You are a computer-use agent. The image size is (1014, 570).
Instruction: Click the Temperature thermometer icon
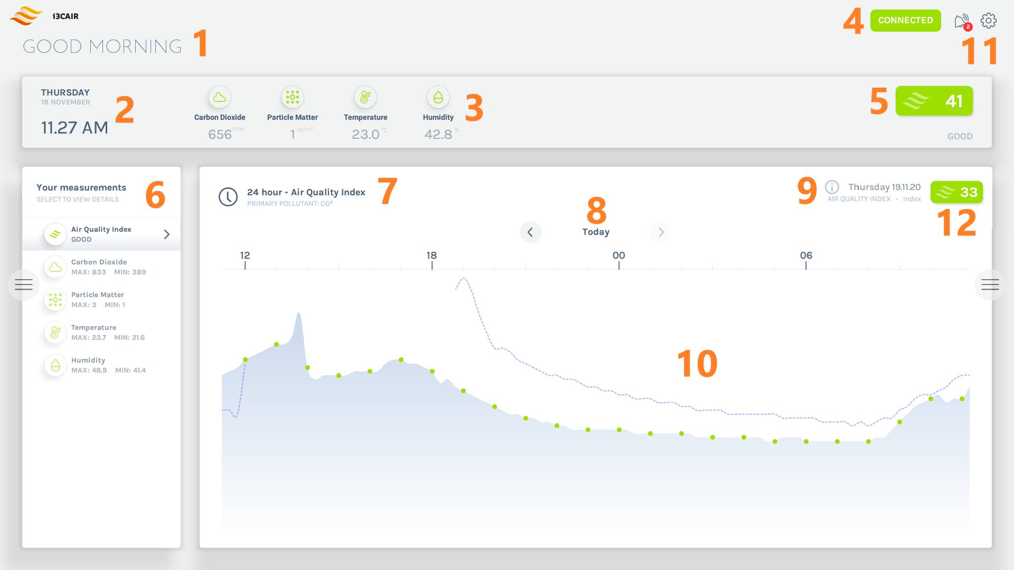[365, 97]
